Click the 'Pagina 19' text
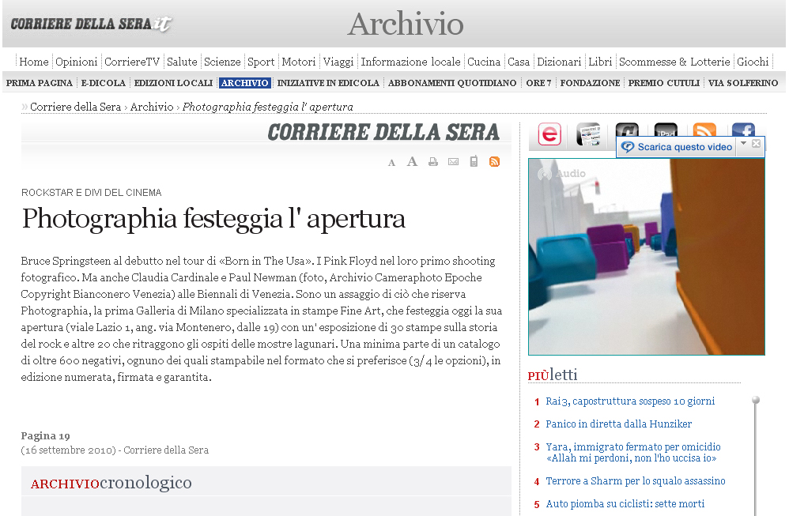Screen dimensions: 789x516 click(x=45, y=435)
